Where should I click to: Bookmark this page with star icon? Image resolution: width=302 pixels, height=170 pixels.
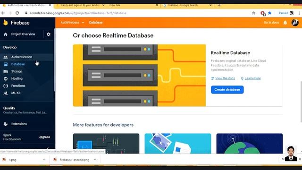click(x=253, y=13)
